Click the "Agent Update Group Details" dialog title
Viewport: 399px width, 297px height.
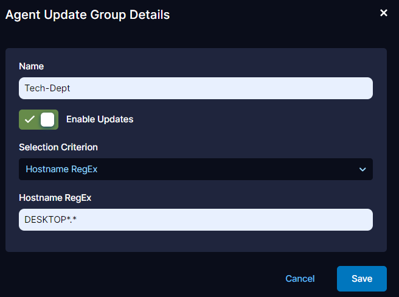[88, 15]
